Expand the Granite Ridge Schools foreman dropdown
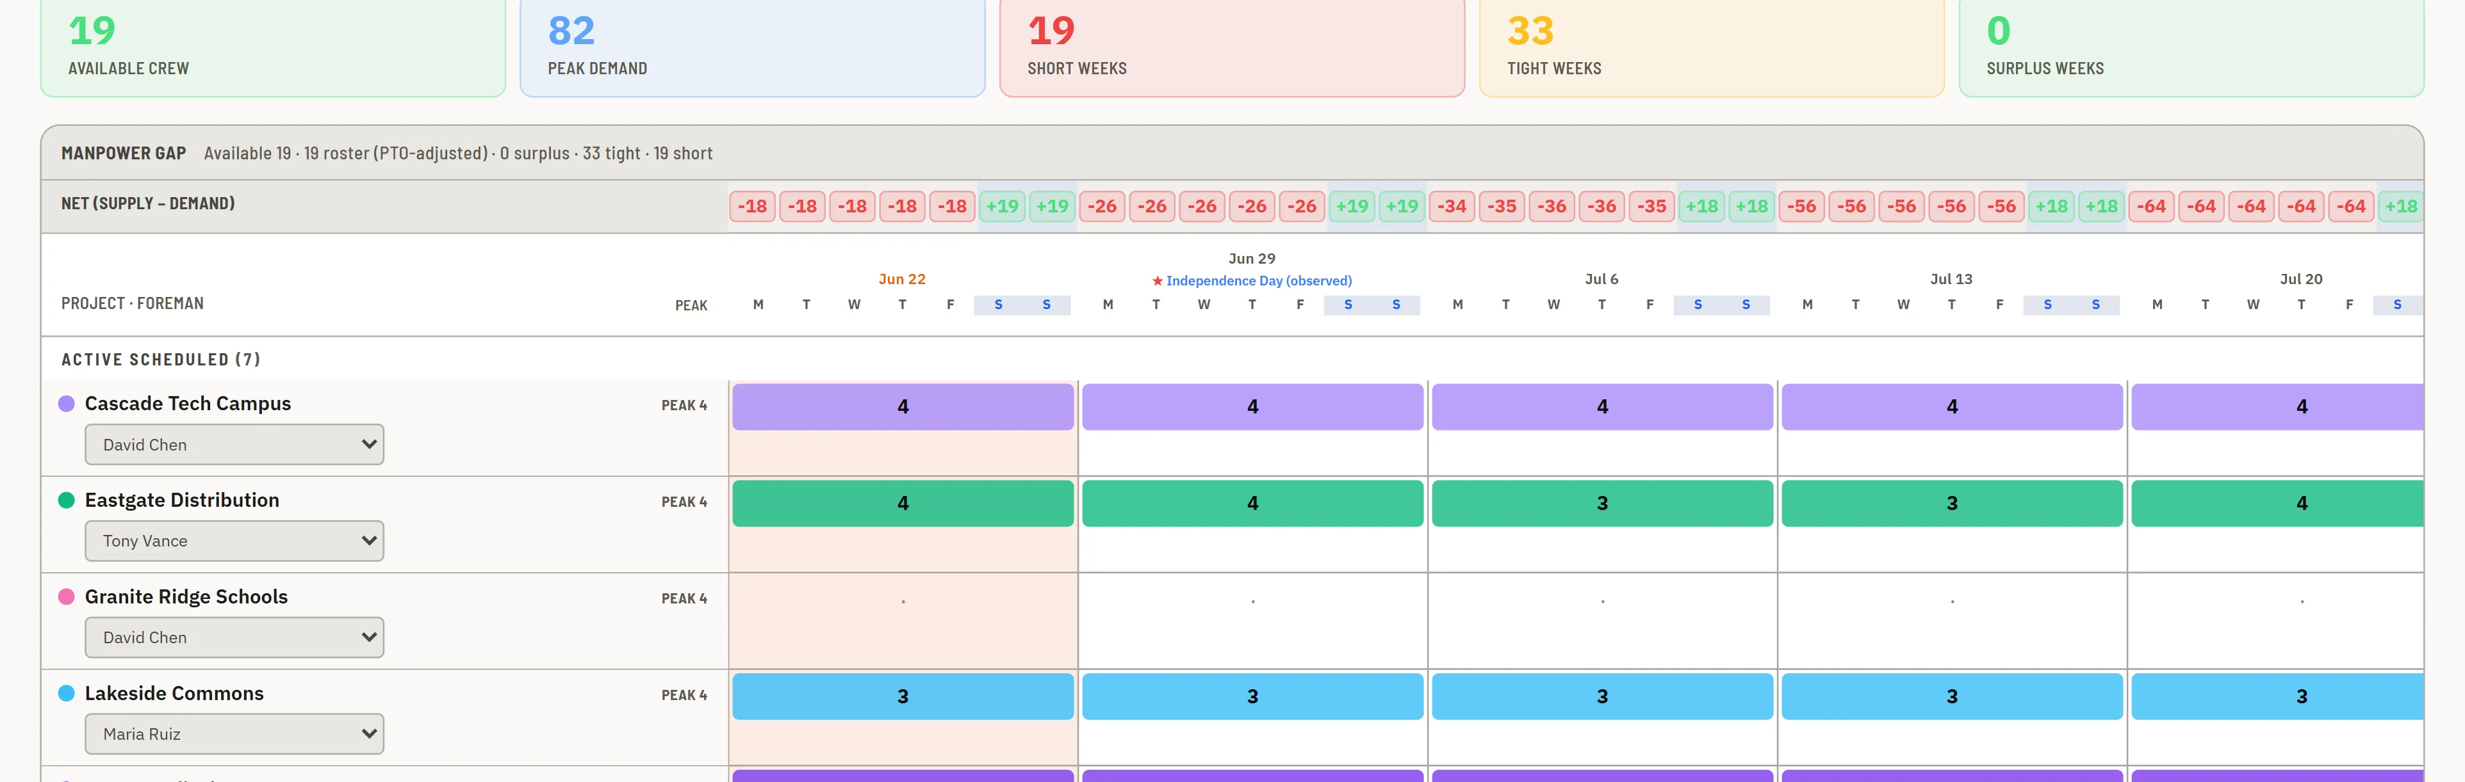 pyautogui.click(x=234, y=637)
